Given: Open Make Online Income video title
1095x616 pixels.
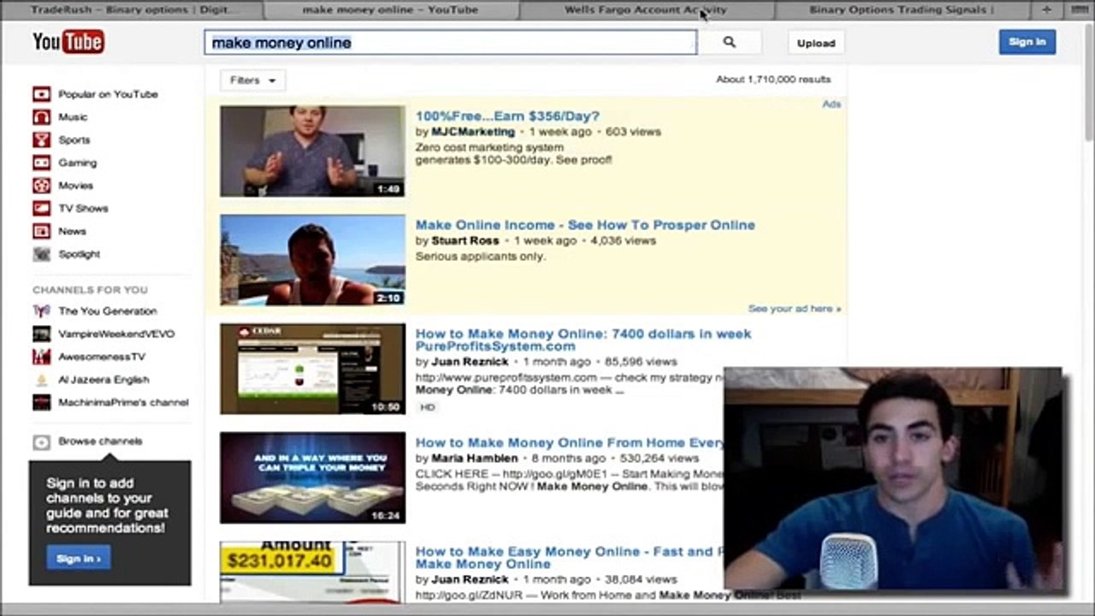Looking at the screenshot, I should click(585, 225).
